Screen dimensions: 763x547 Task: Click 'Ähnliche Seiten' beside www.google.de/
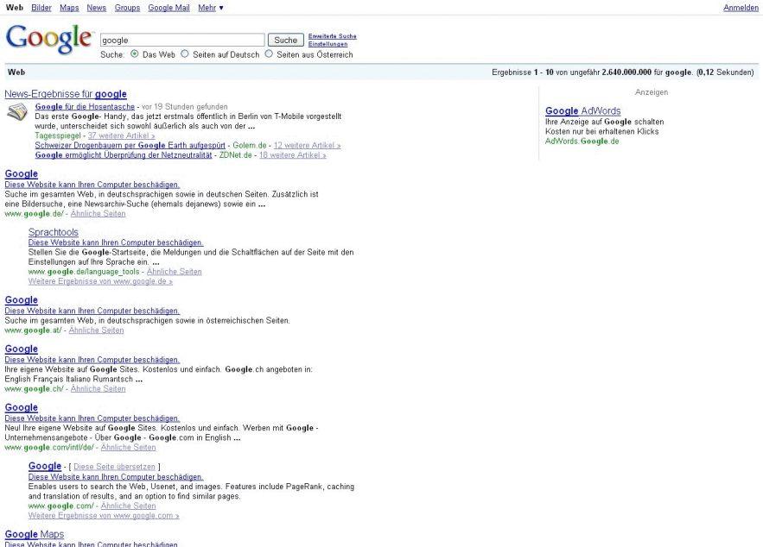[98, 213]
